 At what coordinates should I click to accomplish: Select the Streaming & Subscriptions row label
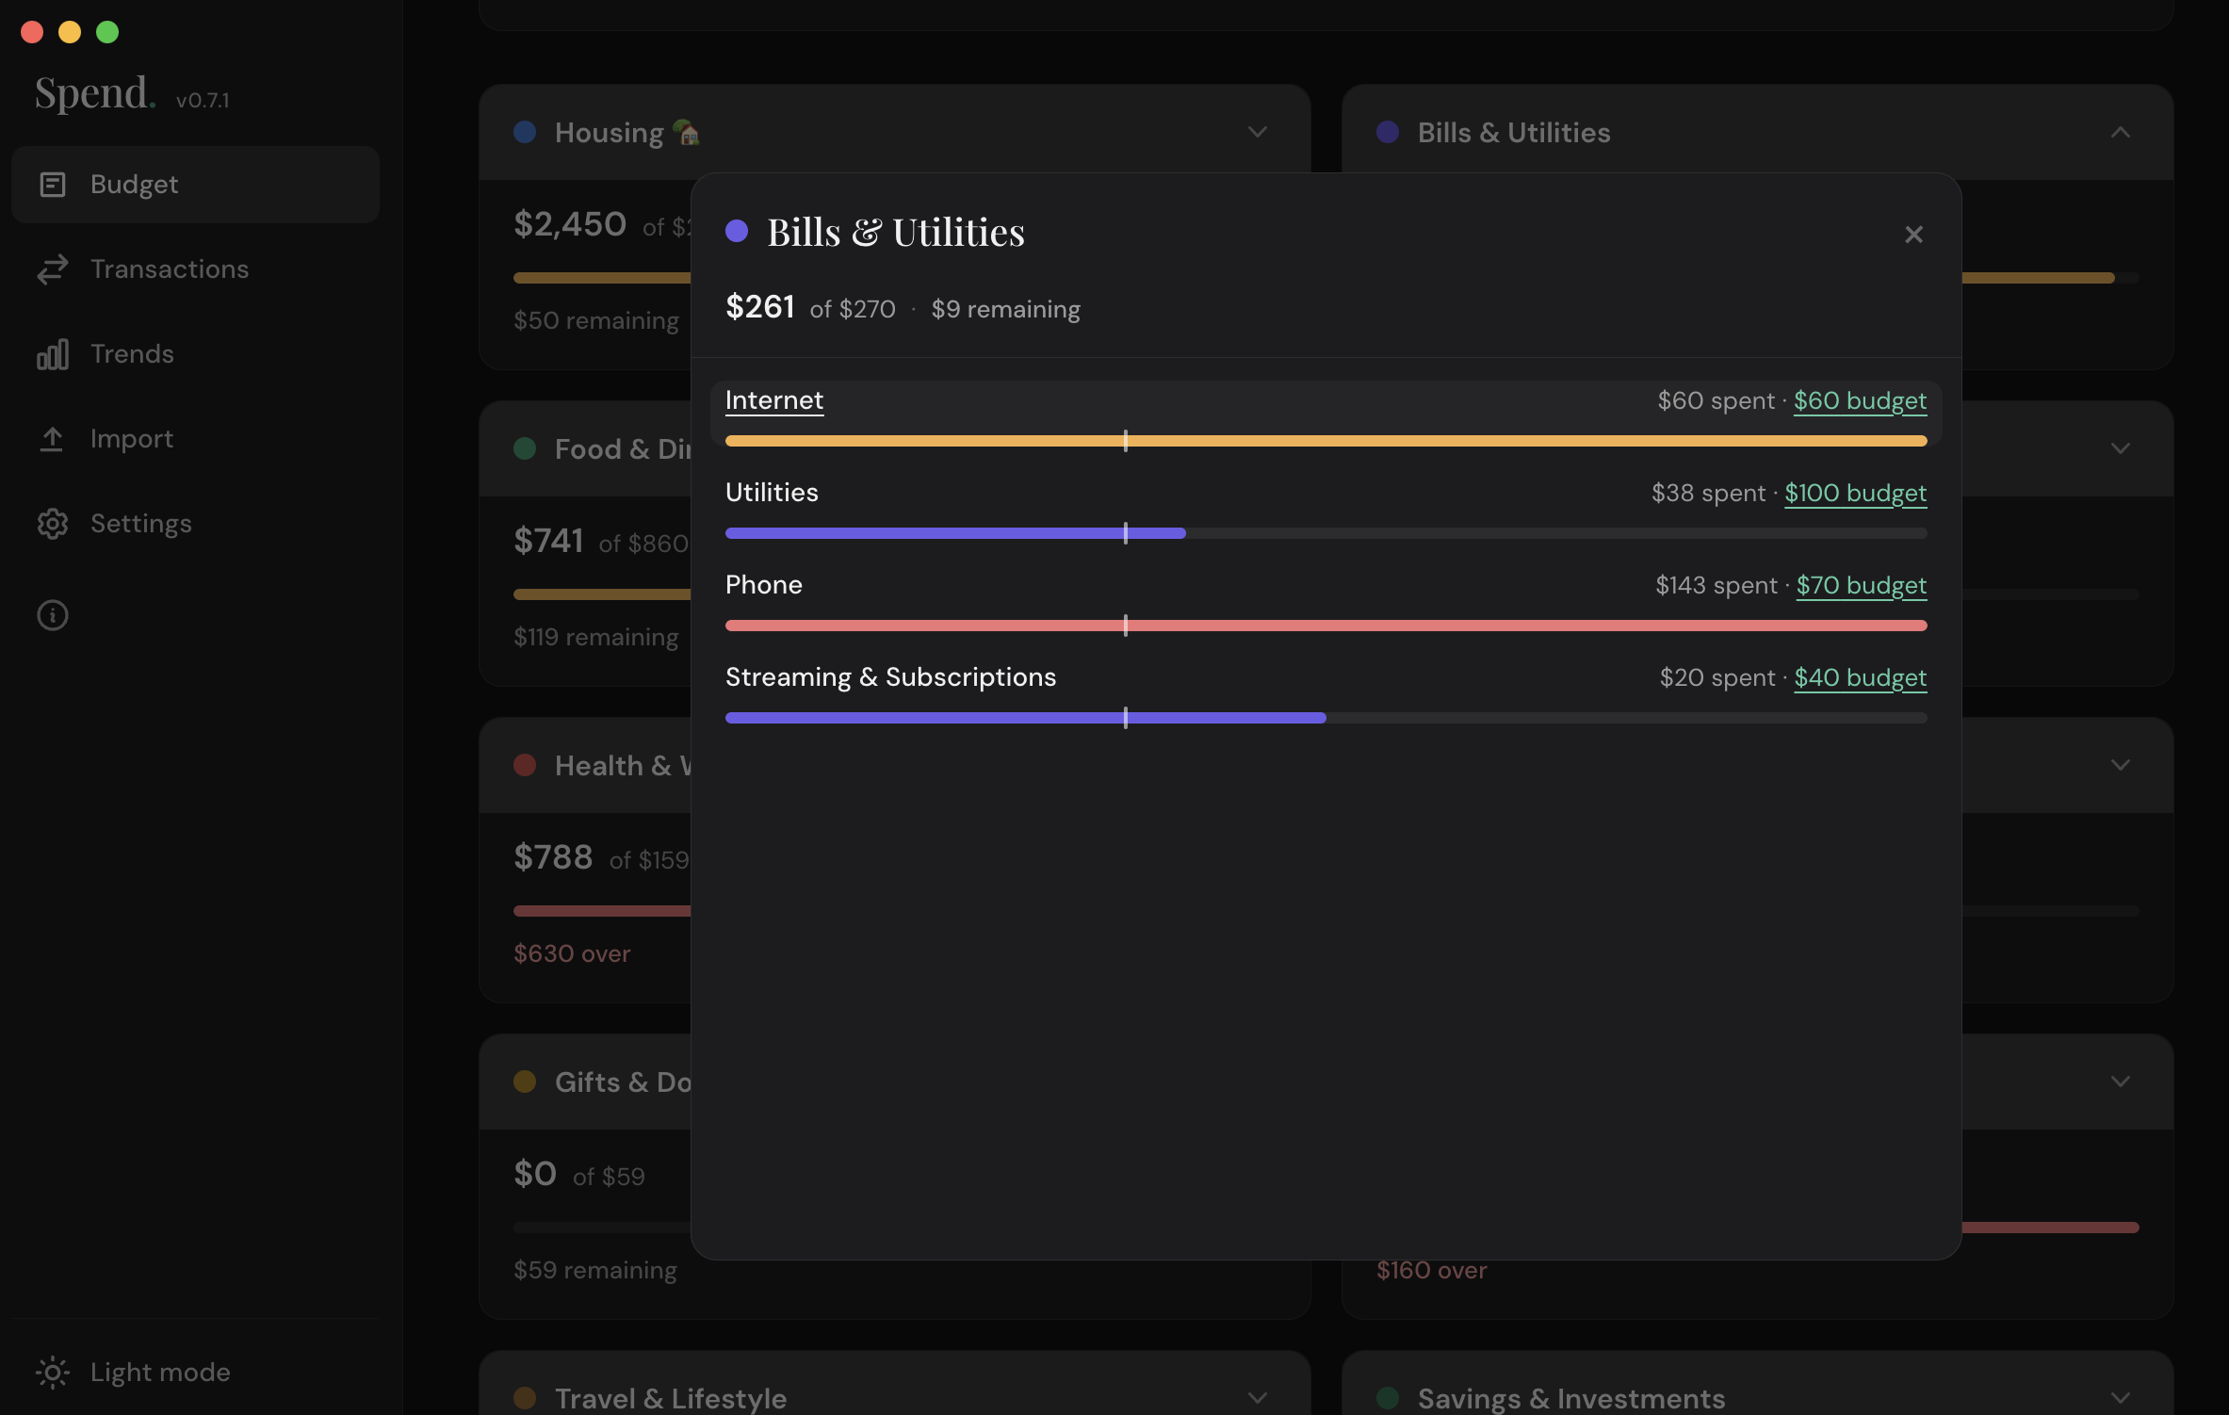pos(890,677)
